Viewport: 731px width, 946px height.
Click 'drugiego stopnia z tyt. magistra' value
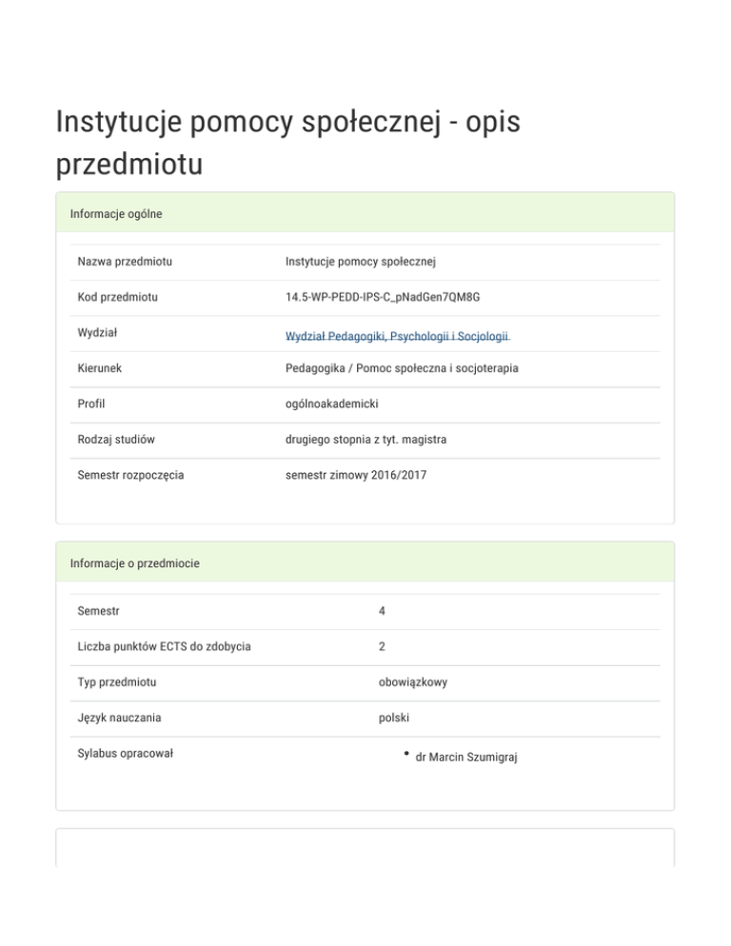click(365, 440)
